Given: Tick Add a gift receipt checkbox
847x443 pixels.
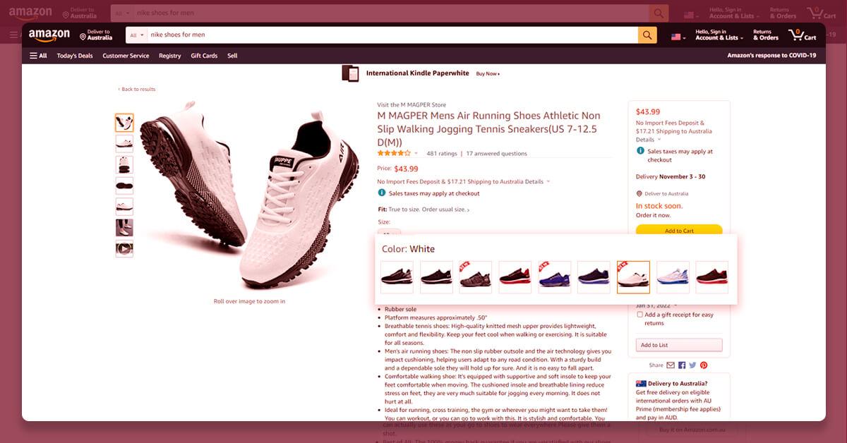Looking at the screenshot, I should point(639,315).
